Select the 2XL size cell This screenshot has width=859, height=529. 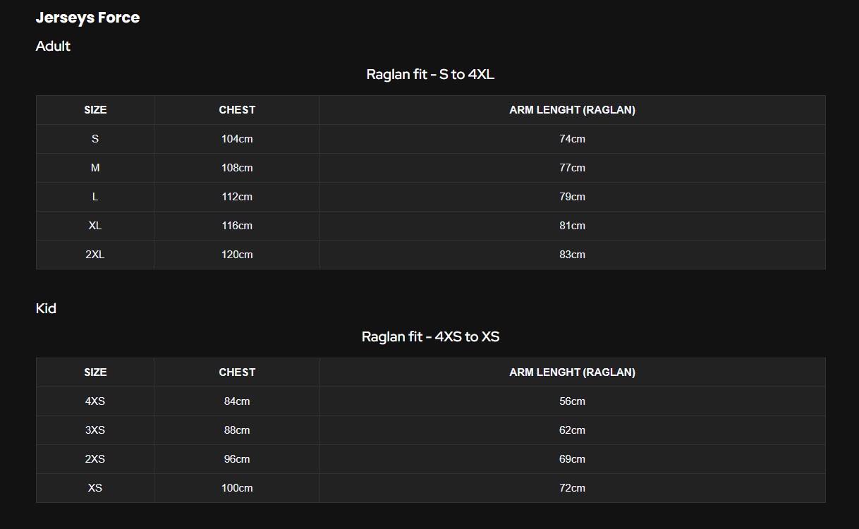pyautogui.click(x=95, y=255)
